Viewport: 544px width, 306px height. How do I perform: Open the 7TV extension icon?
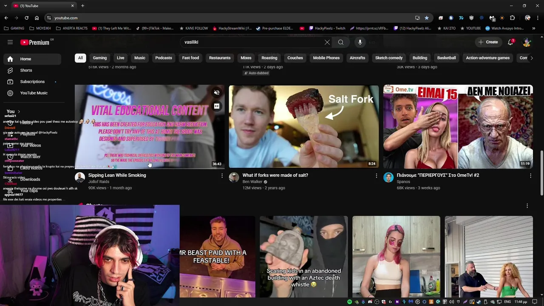click(x=461, y=18)
